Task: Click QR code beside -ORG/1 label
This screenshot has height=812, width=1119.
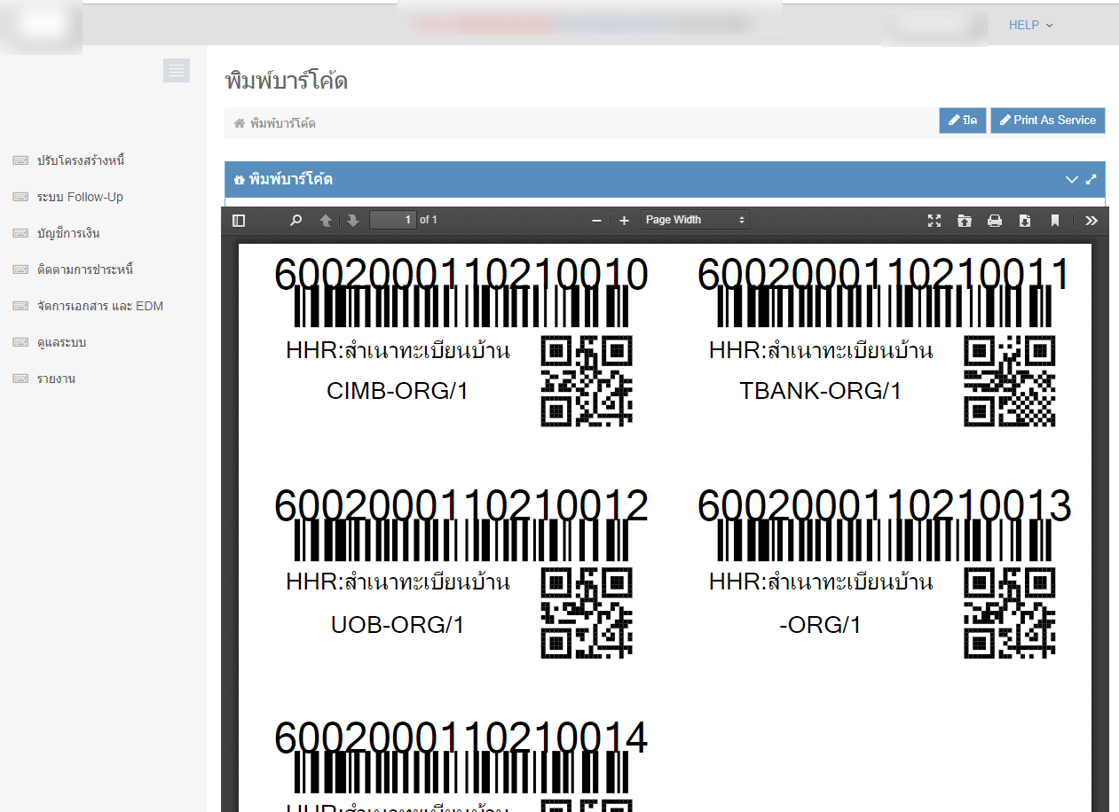Action: click(1010, 613)
